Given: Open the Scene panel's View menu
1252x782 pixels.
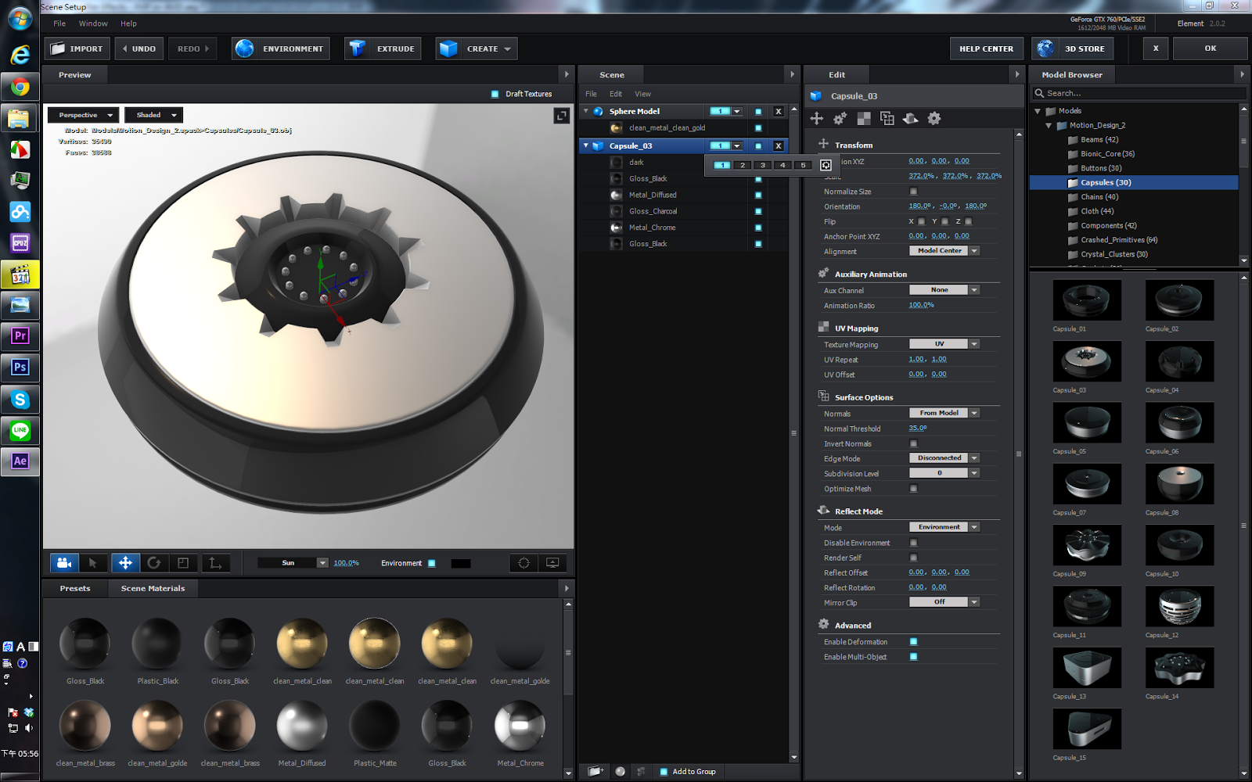Looking at the screenshot, I should [x=642, y=94].
